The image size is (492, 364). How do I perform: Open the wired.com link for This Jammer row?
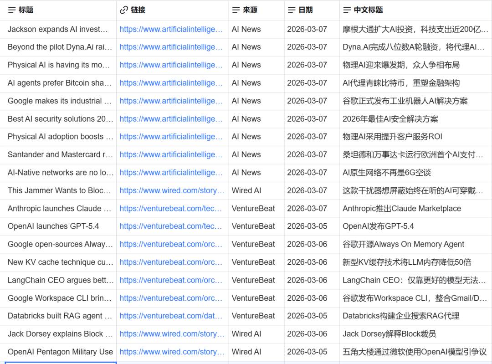[x=172, y=190]
